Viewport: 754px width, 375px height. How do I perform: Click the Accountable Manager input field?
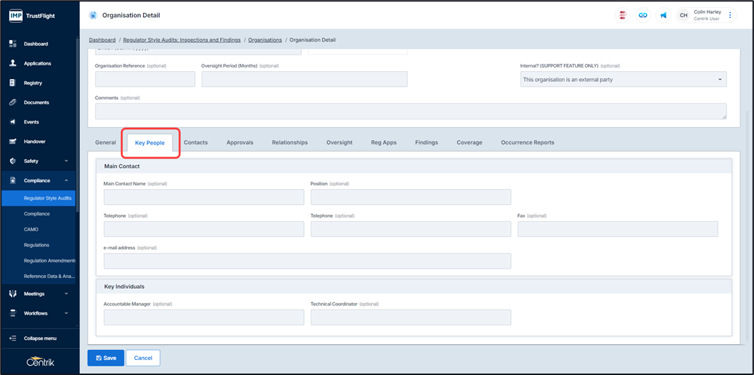[203, 318]
